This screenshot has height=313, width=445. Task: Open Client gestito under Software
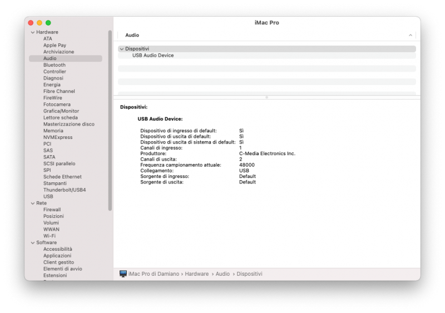click(59, 262)
